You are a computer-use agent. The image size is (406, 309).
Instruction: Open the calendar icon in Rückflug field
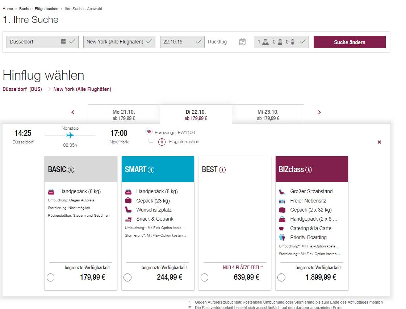coord(242,42)
